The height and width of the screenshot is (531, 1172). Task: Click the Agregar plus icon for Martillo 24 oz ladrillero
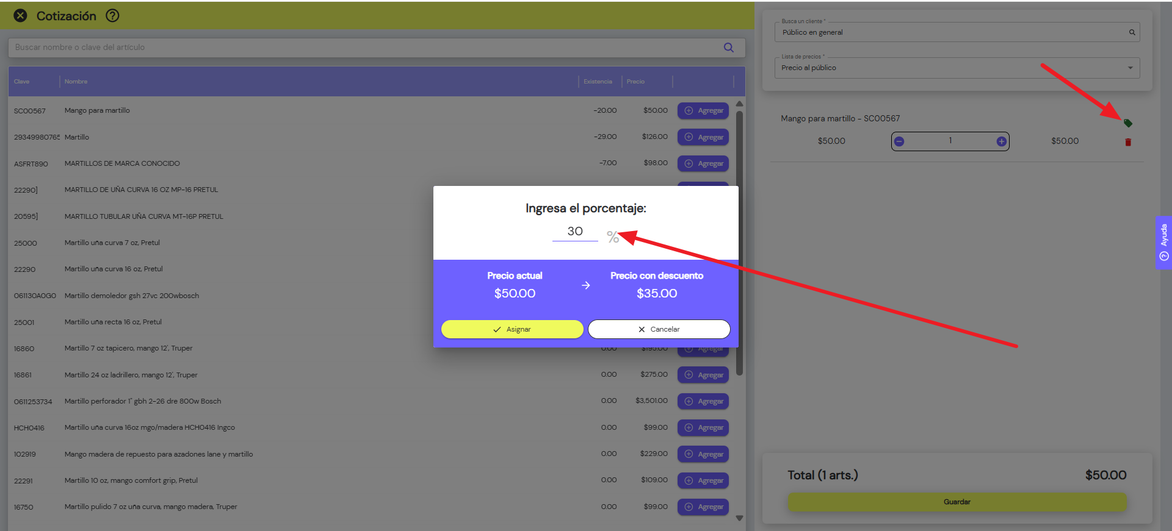tap(689, 375)
